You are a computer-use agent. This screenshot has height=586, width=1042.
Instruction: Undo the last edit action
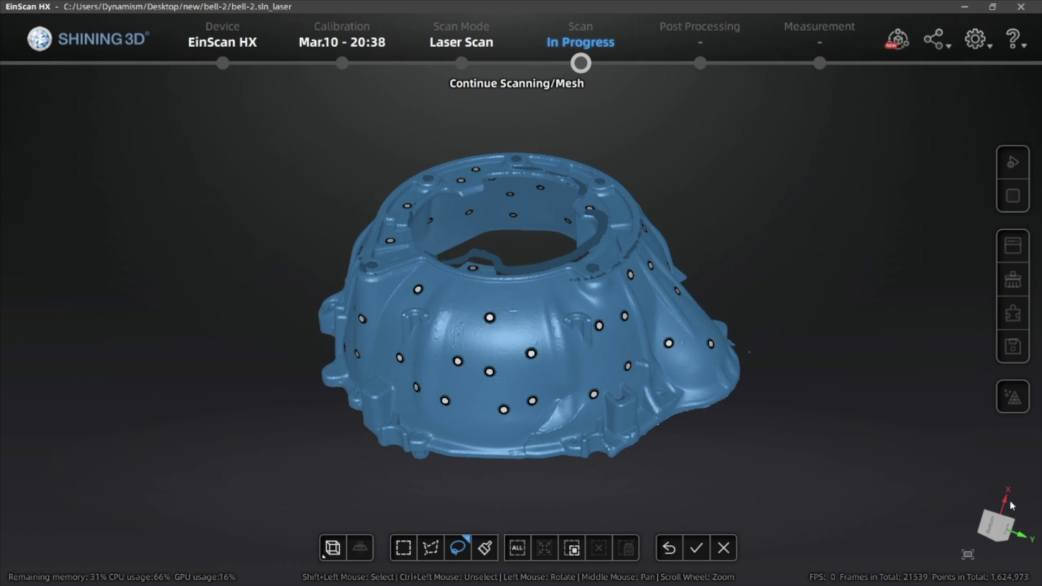click(669, 548)
